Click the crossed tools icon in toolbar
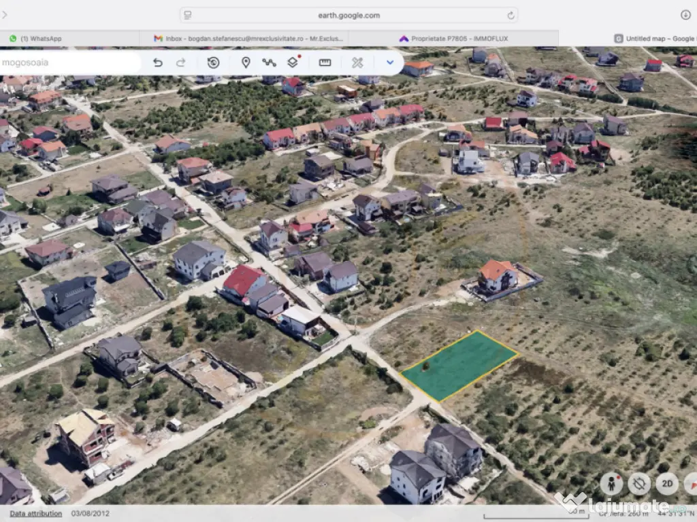The height and width of the screenshot is (522, 697). (x=357, y=63)
